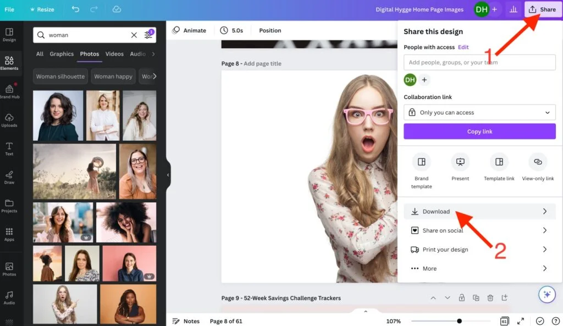Expand the Download option
Image resolution: width=563 pixels, height=326 pixels.
pyautogui.click(x=479, y=212)
